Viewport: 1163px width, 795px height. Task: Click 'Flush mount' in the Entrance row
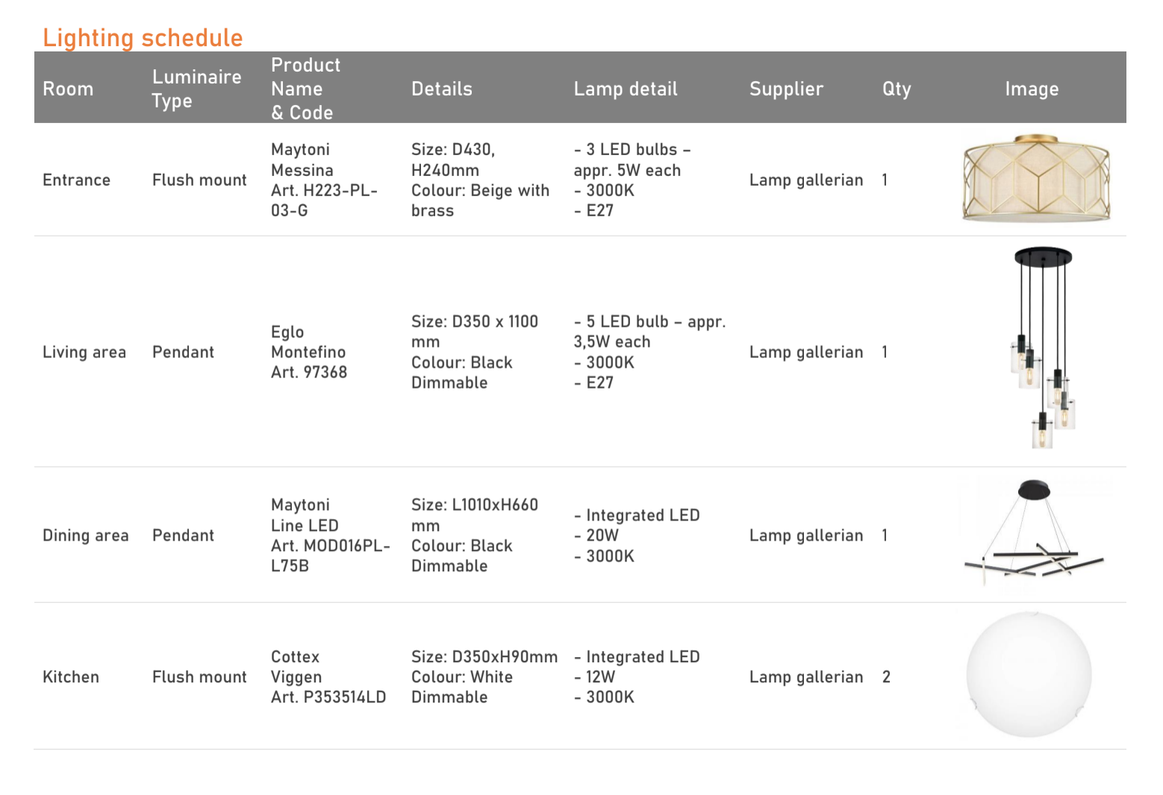[x=199, y=180]
